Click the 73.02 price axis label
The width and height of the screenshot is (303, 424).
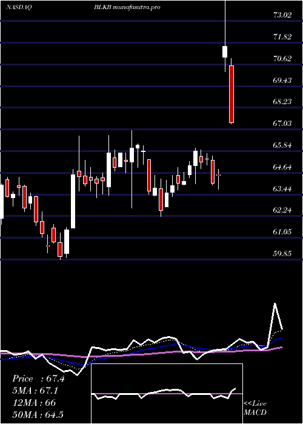pos(282,15)
